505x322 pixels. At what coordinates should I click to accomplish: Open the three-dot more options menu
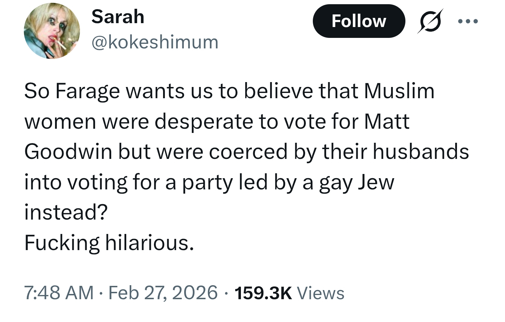pos(468,21)
